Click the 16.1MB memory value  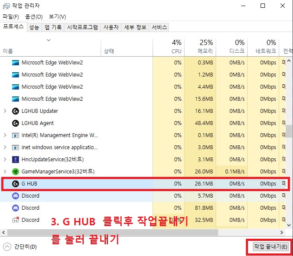pyautogui.click(x=204, y=111)
